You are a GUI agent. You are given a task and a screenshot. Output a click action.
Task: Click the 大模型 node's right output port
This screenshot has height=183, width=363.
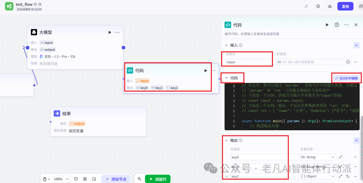pos(123,48)
